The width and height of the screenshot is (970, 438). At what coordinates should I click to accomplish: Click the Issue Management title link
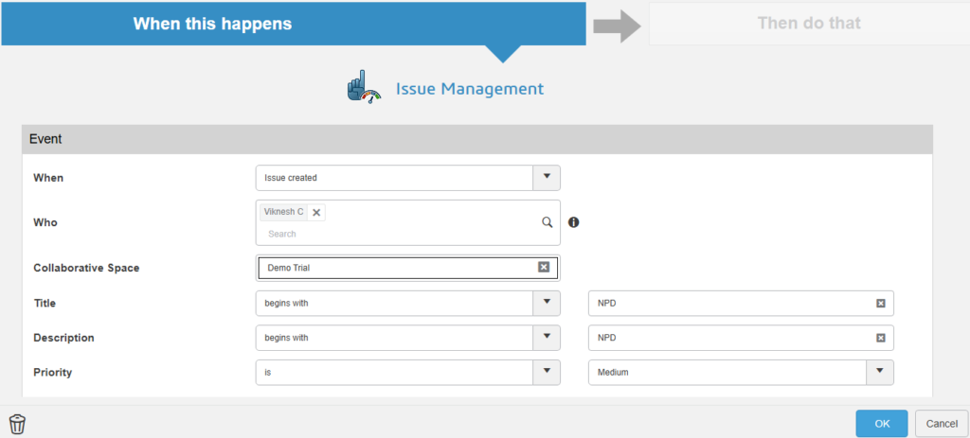[x=470, y=88]
